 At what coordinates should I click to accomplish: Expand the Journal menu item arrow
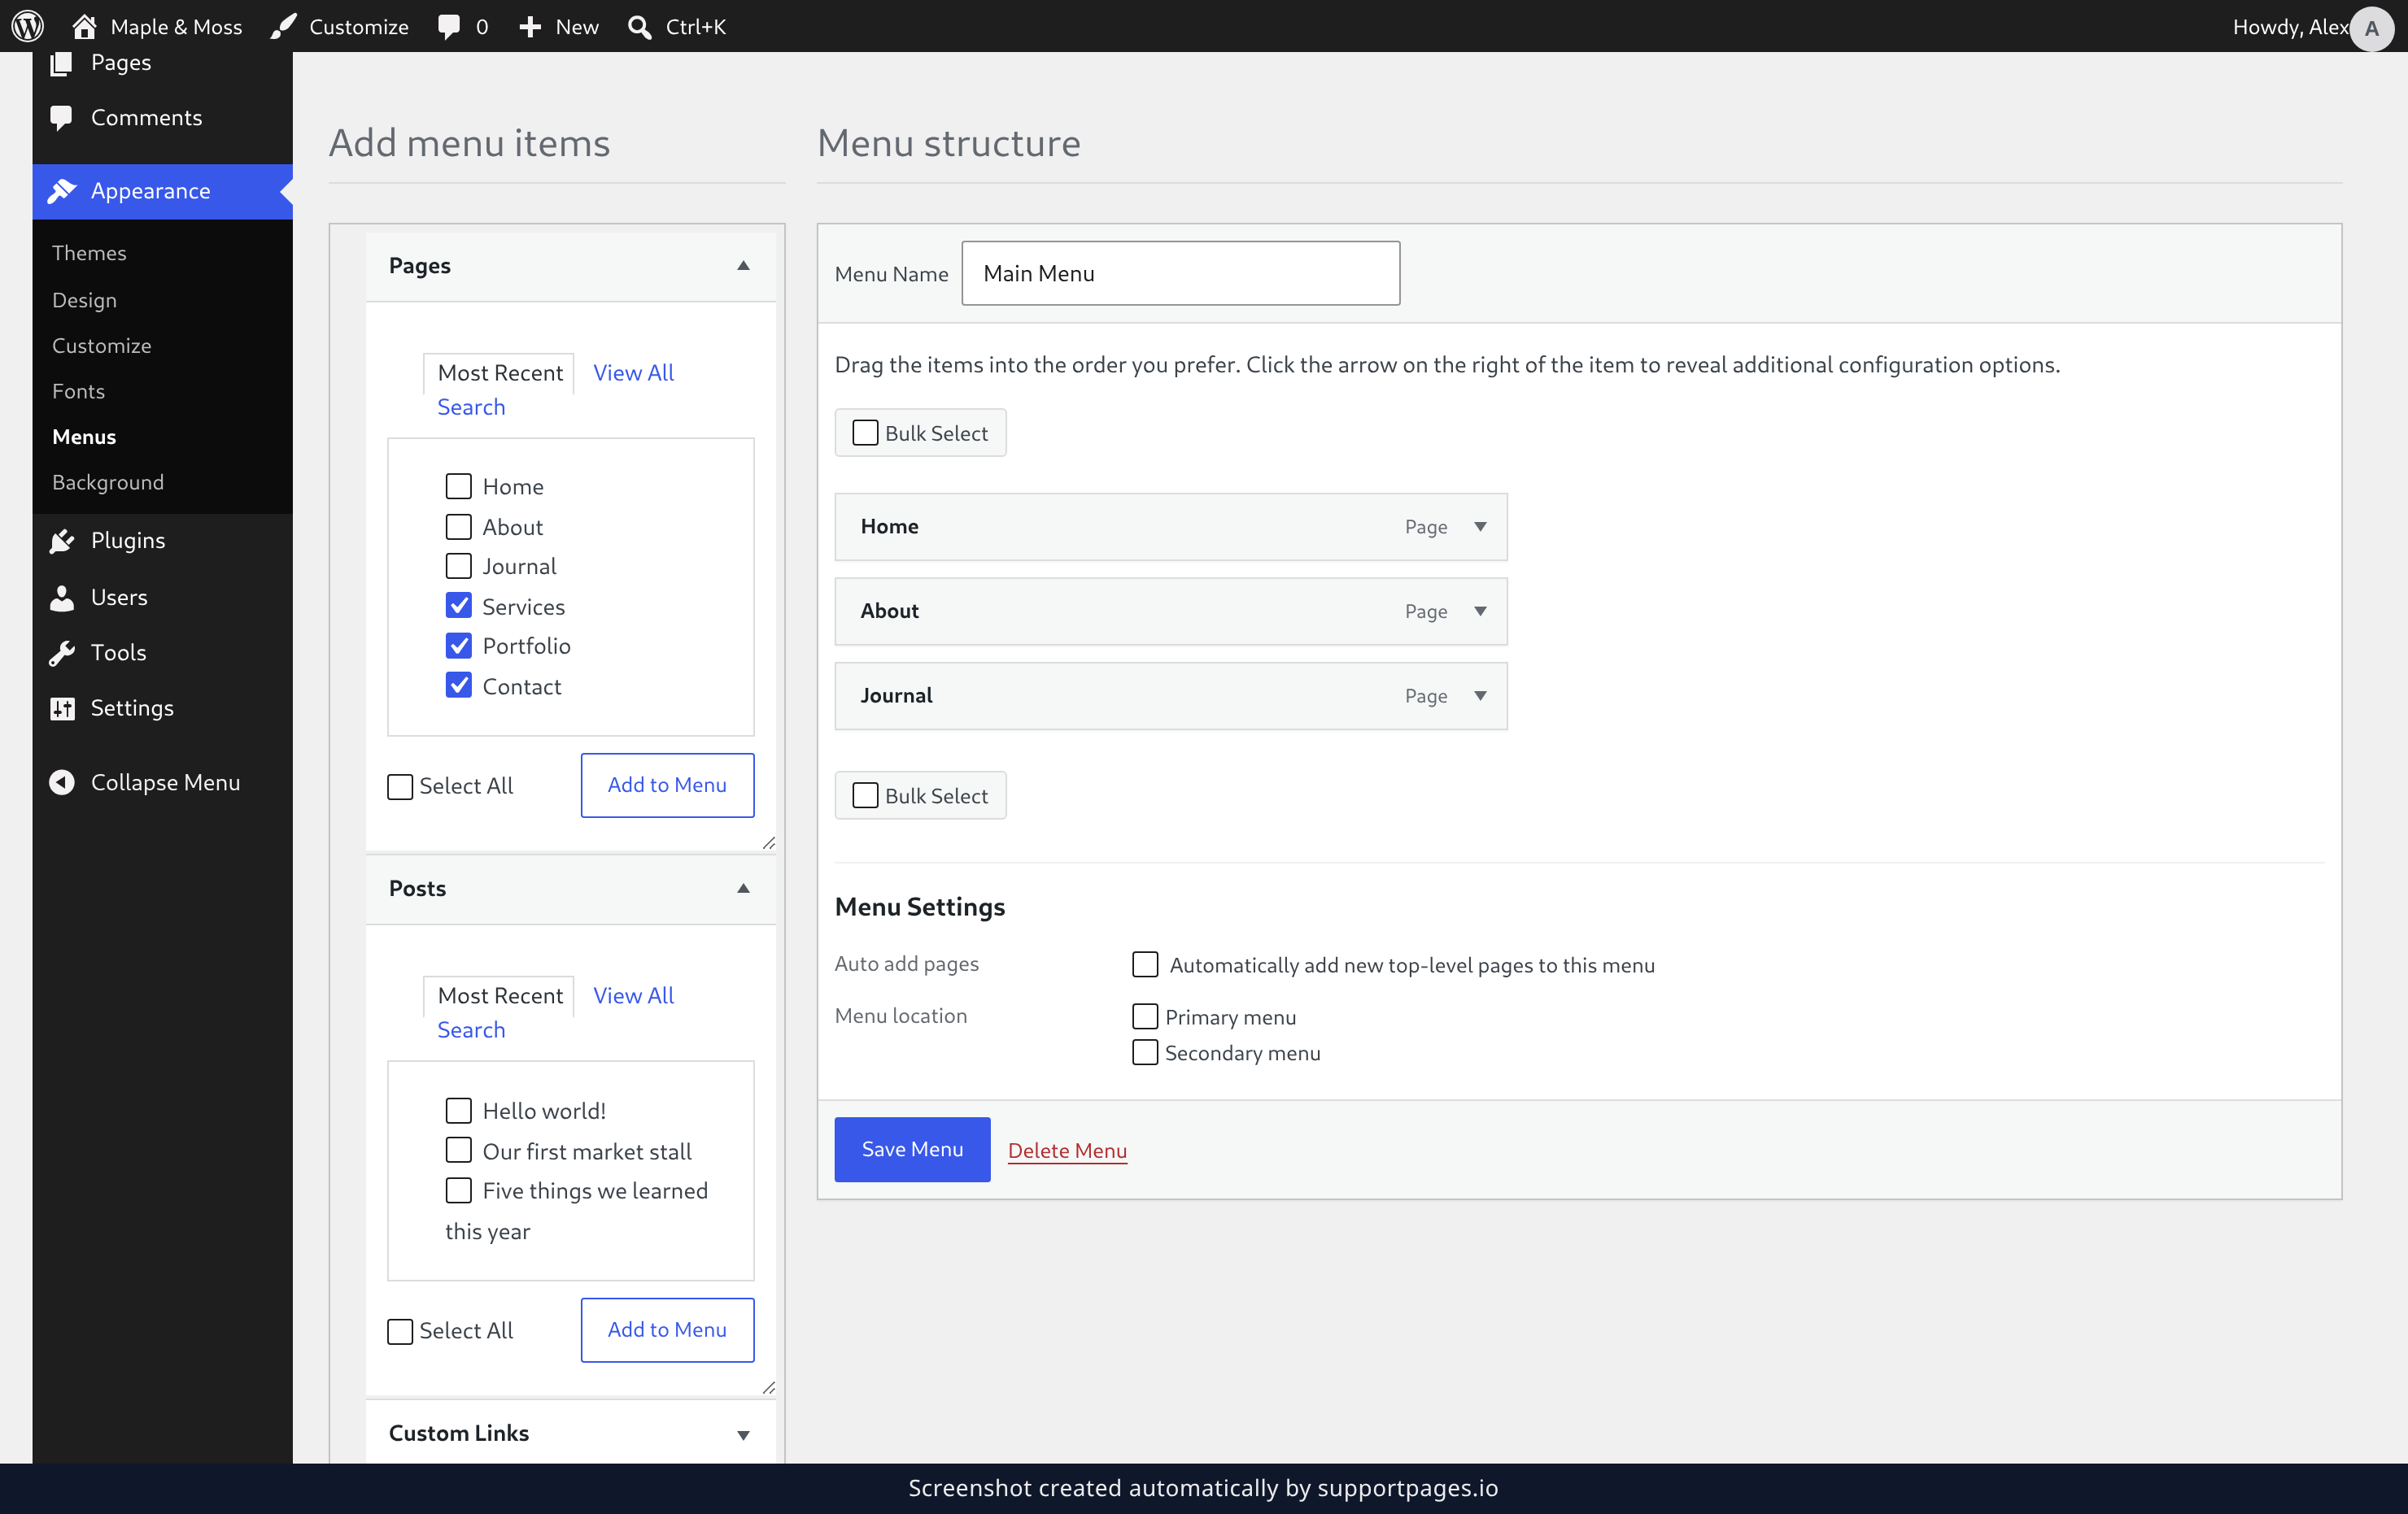pos(1480,697)
